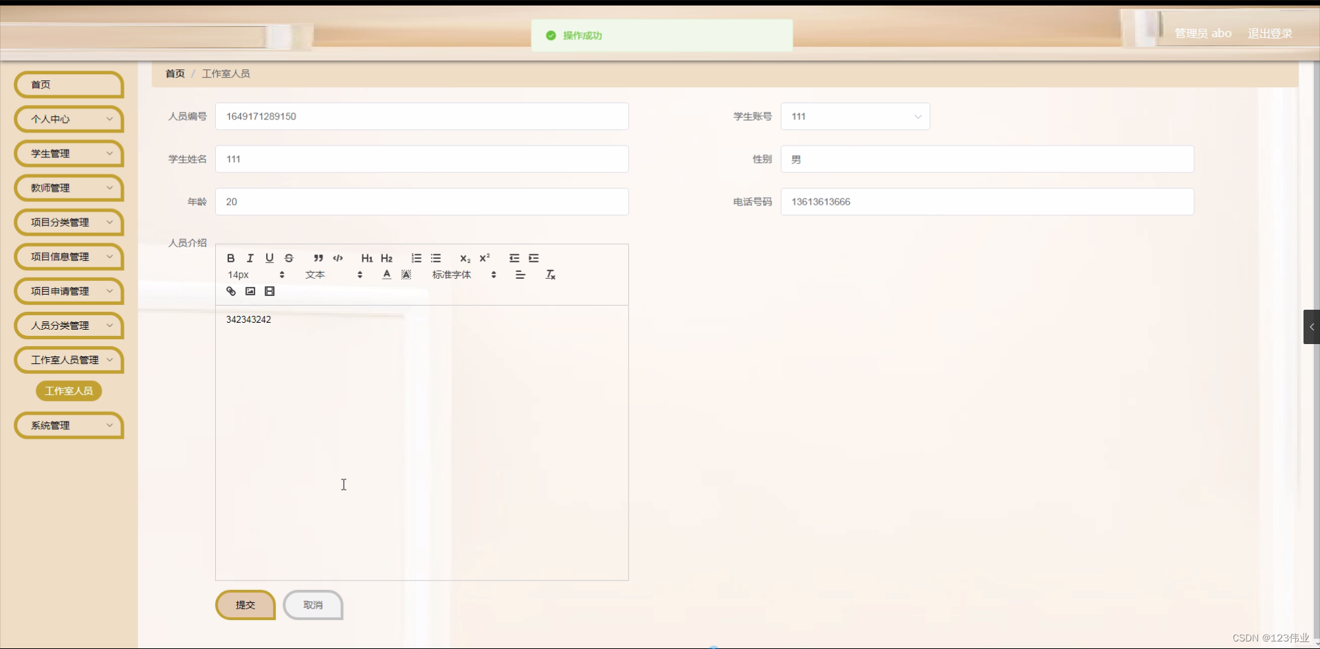The height and width of the screenshot is (649, 1320).
Task: Submit the form with 提交 button
Action: pyautogui.click(x=245, y=605)
